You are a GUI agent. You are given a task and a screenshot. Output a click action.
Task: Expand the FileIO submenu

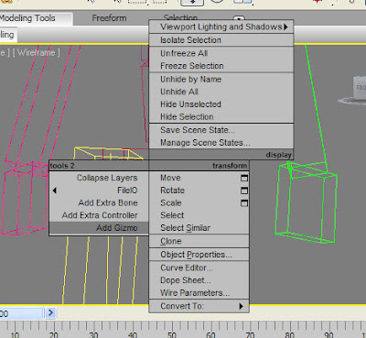click(99, 191)
